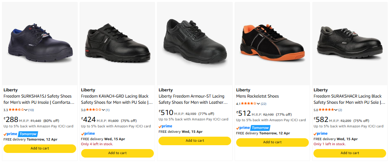View the 10 reviews for SURKSHA1SJ shoes
Image resolution: width=390 pixels, height=163 pixels.
point(31,110)
